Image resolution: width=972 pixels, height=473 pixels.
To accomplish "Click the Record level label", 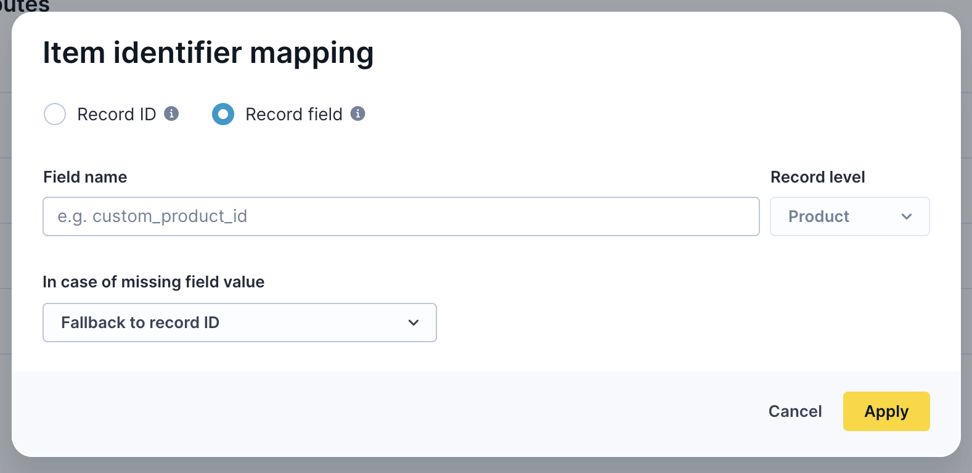I will click(x=817, y=177).
